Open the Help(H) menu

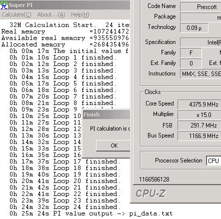coord(80,14)
